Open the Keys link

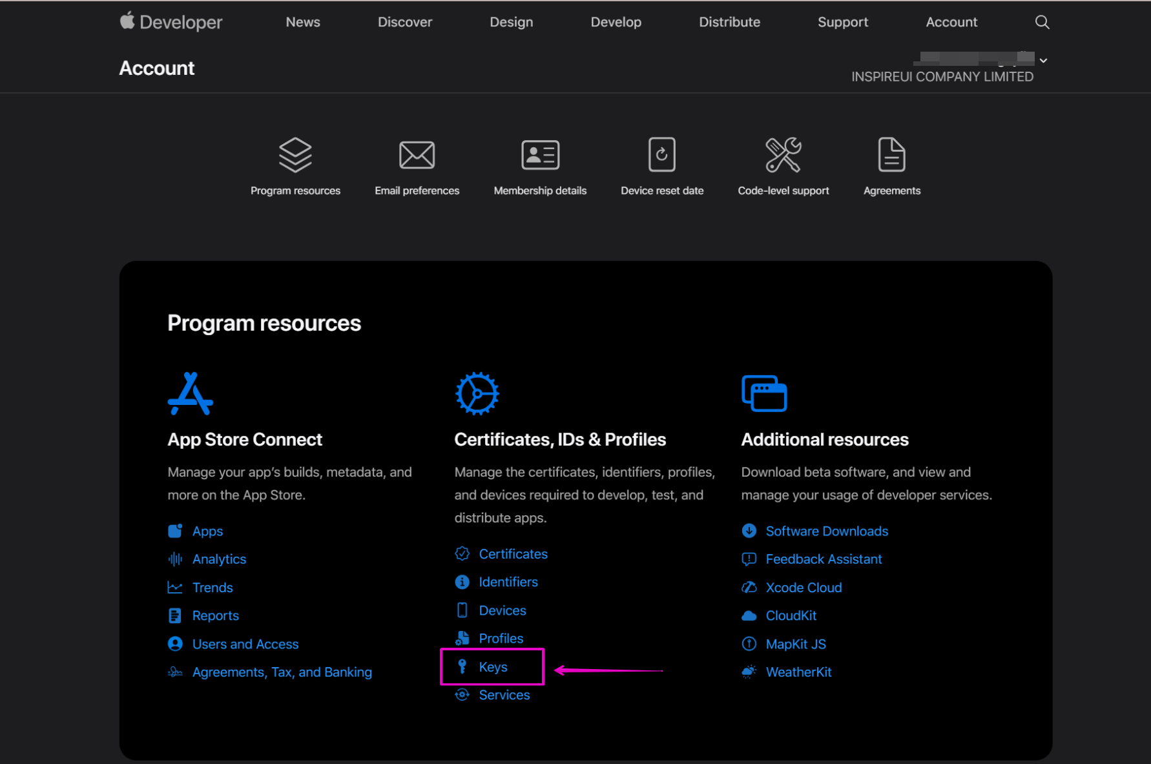(x=493, y=666)
